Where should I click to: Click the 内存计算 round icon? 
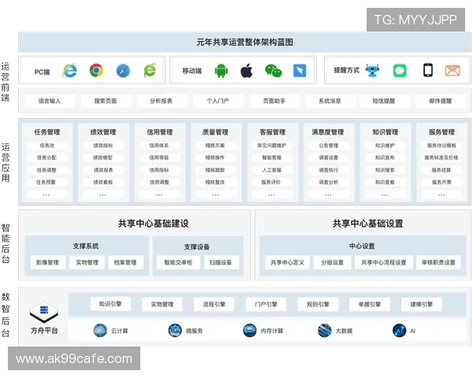click(249, 331)
